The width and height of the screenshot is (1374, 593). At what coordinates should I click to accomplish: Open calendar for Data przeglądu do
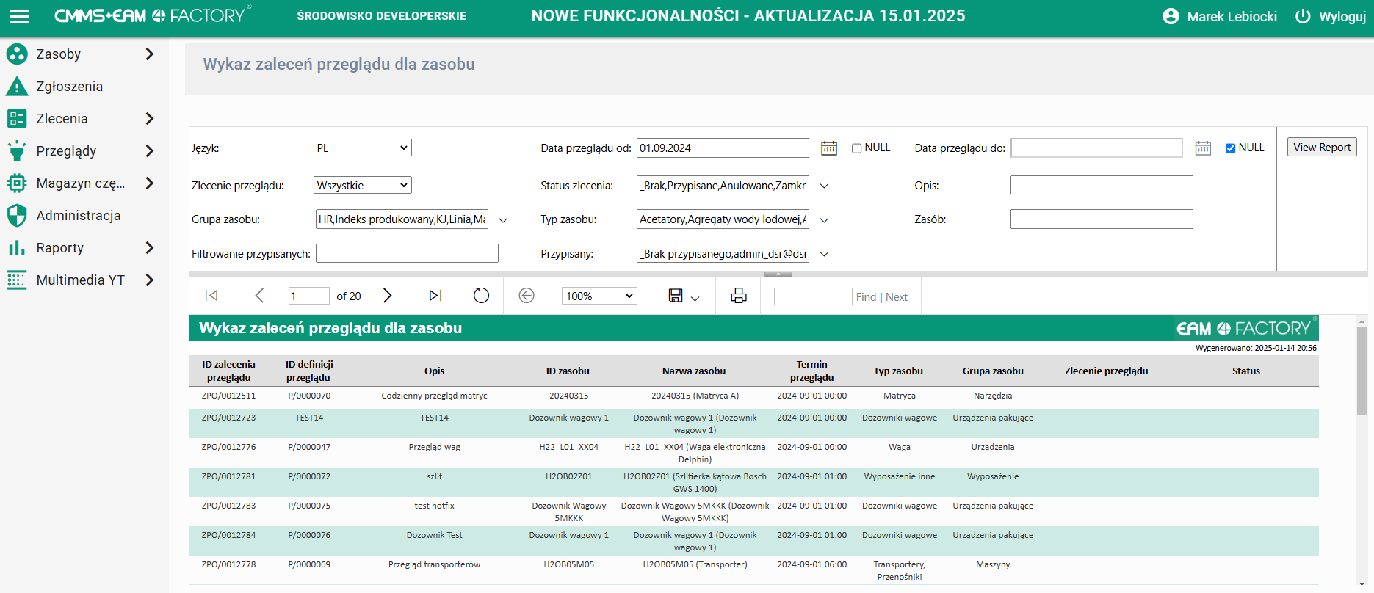click(x=1203, y=148)
